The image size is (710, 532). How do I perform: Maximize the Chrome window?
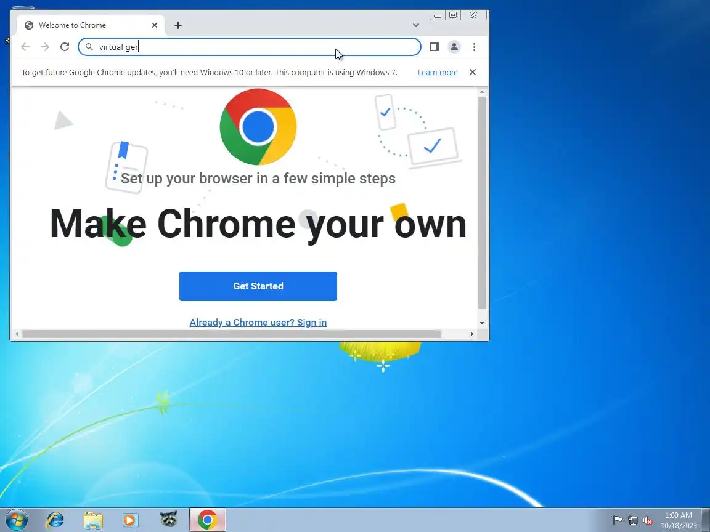pos(453,15)
